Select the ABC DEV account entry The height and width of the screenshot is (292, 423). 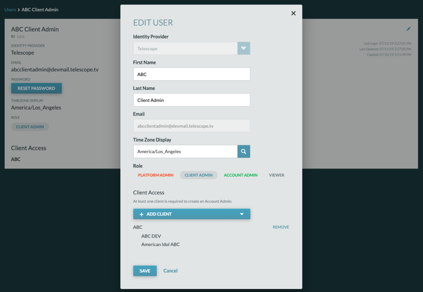[151, 236]
